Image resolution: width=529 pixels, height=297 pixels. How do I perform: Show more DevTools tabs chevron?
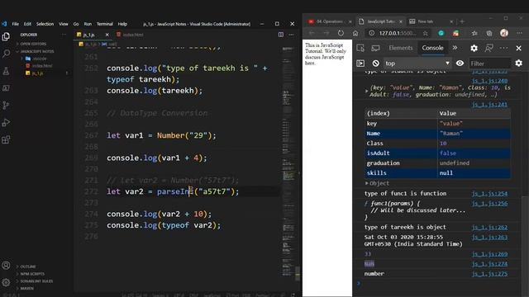[455, 48]
